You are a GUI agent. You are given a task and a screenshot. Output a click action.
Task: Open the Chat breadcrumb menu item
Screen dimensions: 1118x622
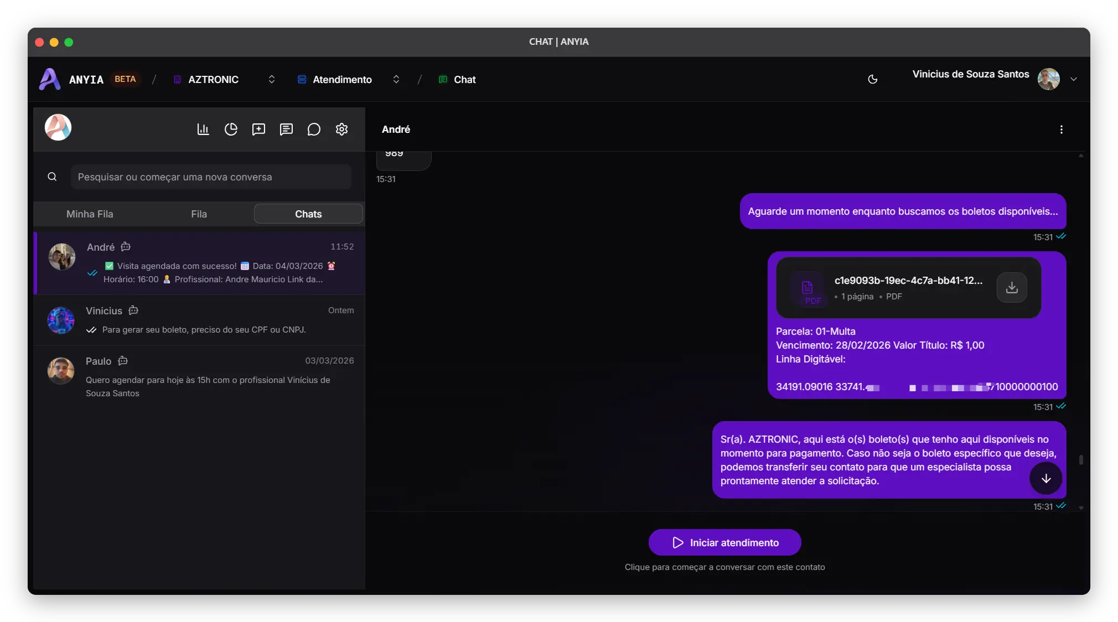pyautogui.click(x=463, y=79)
